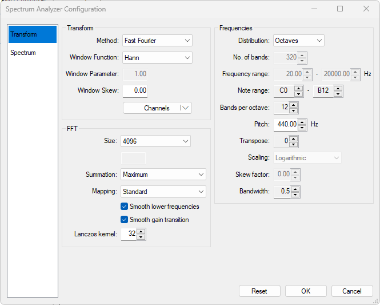The width and height of the screenshot is (380, 305).
Task: Disable Smooth gain transition checkbox
Action: 125,220
